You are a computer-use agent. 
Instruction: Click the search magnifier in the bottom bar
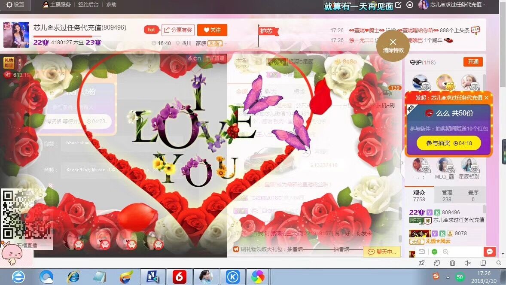pos(499,263)
